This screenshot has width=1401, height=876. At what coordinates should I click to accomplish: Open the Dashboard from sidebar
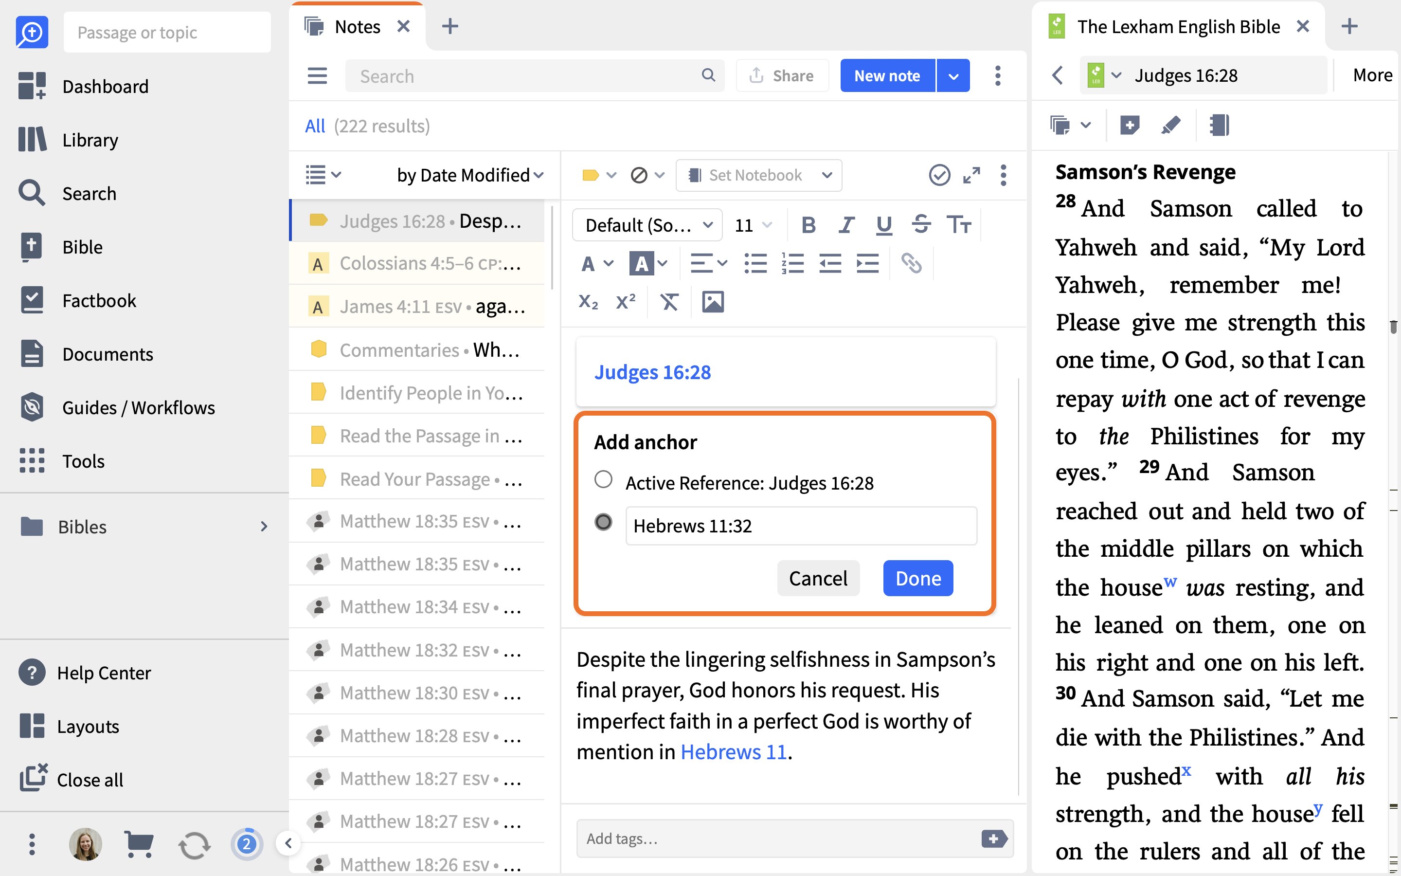[x=84, y=86]
